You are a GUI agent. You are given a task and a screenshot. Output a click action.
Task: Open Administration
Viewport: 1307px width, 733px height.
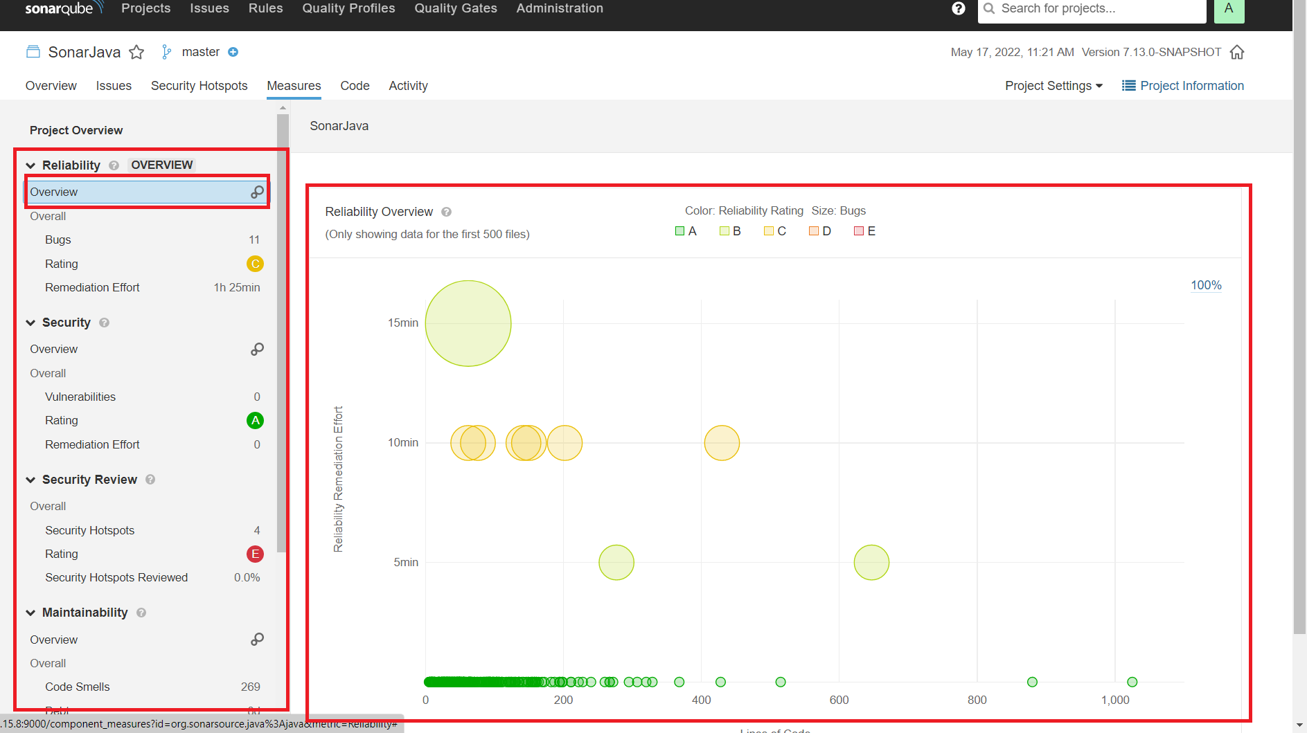coord(560,8)
